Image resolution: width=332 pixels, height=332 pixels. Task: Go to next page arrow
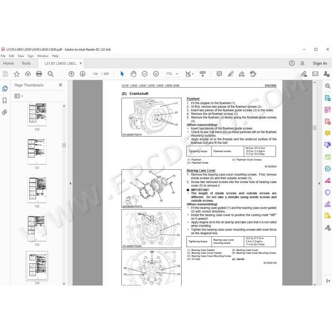(x=83, y=74)
